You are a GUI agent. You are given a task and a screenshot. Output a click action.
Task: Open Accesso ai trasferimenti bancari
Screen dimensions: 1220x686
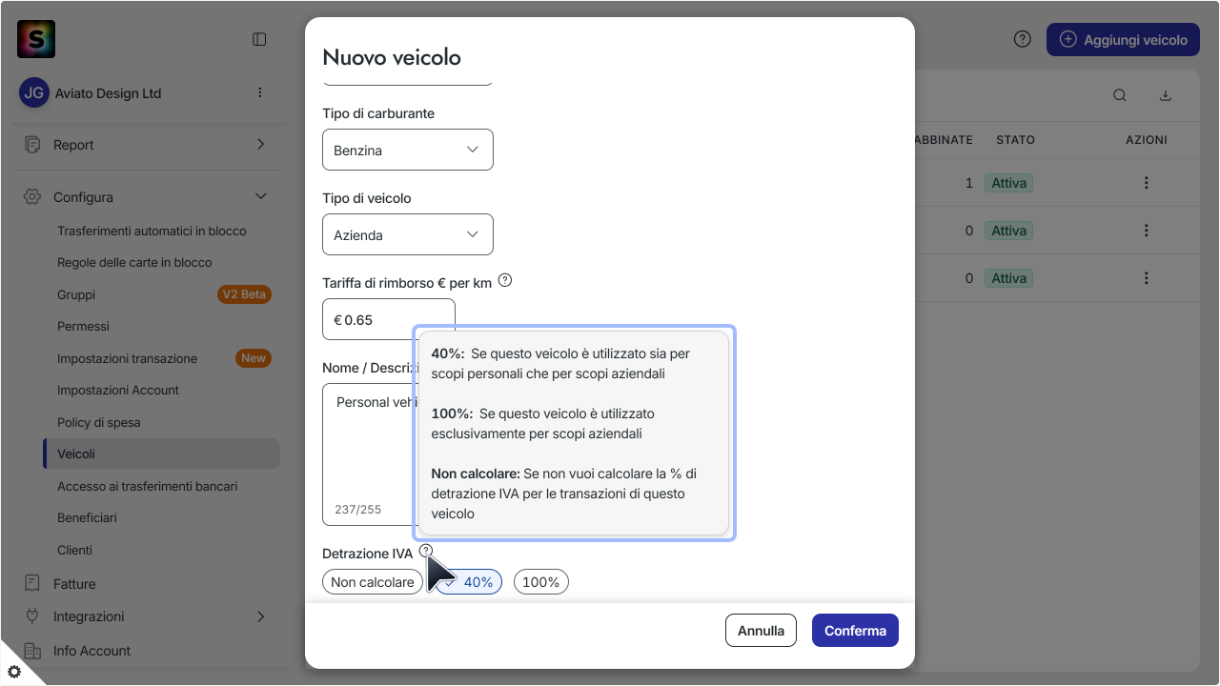(147, 486)
